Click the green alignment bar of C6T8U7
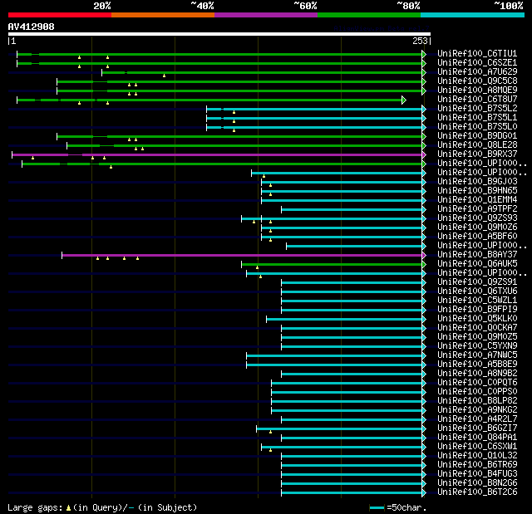 209,100
